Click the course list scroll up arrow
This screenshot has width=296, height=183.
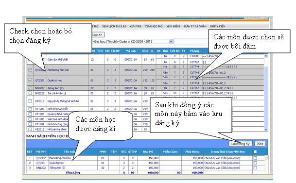click(266, 56)
